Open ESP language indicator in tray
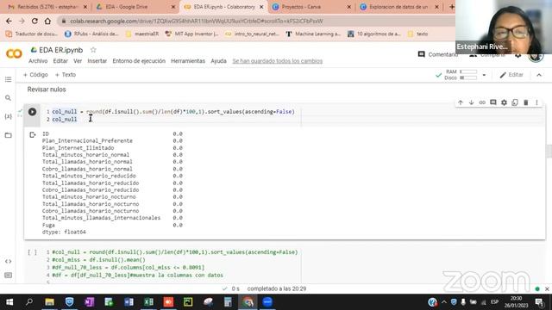The image size is (552, 310). [494, 302]
